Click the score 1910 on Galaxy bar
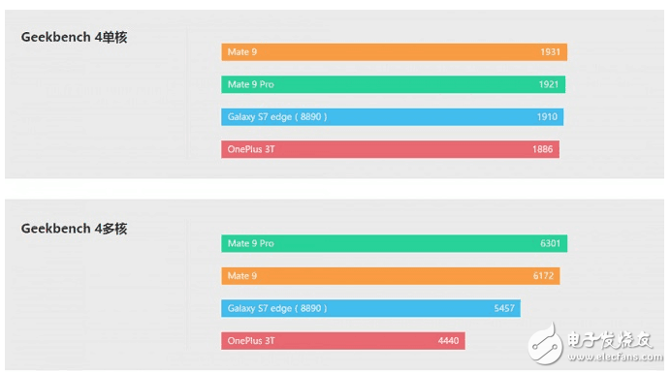The height and width of the screenshot is (373, 671). (x=547, y=117)
